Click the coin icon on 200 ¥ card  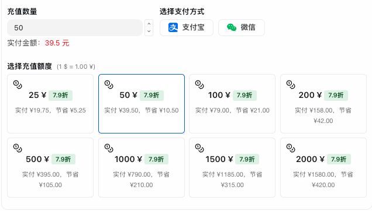point(291,85)
